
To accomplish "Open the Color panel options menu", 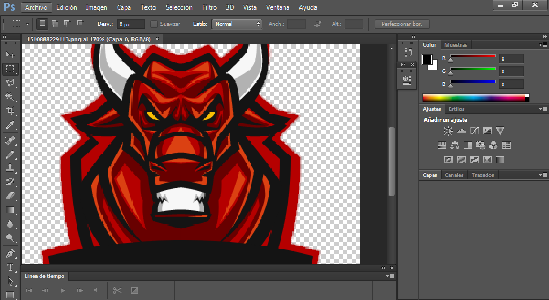I will tap(543, 45).
